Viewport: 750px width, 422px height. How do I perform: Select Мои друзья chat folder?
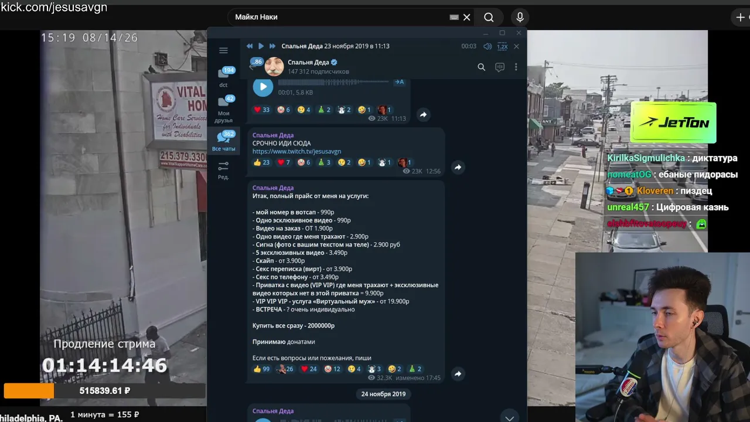tap(223, 110)
